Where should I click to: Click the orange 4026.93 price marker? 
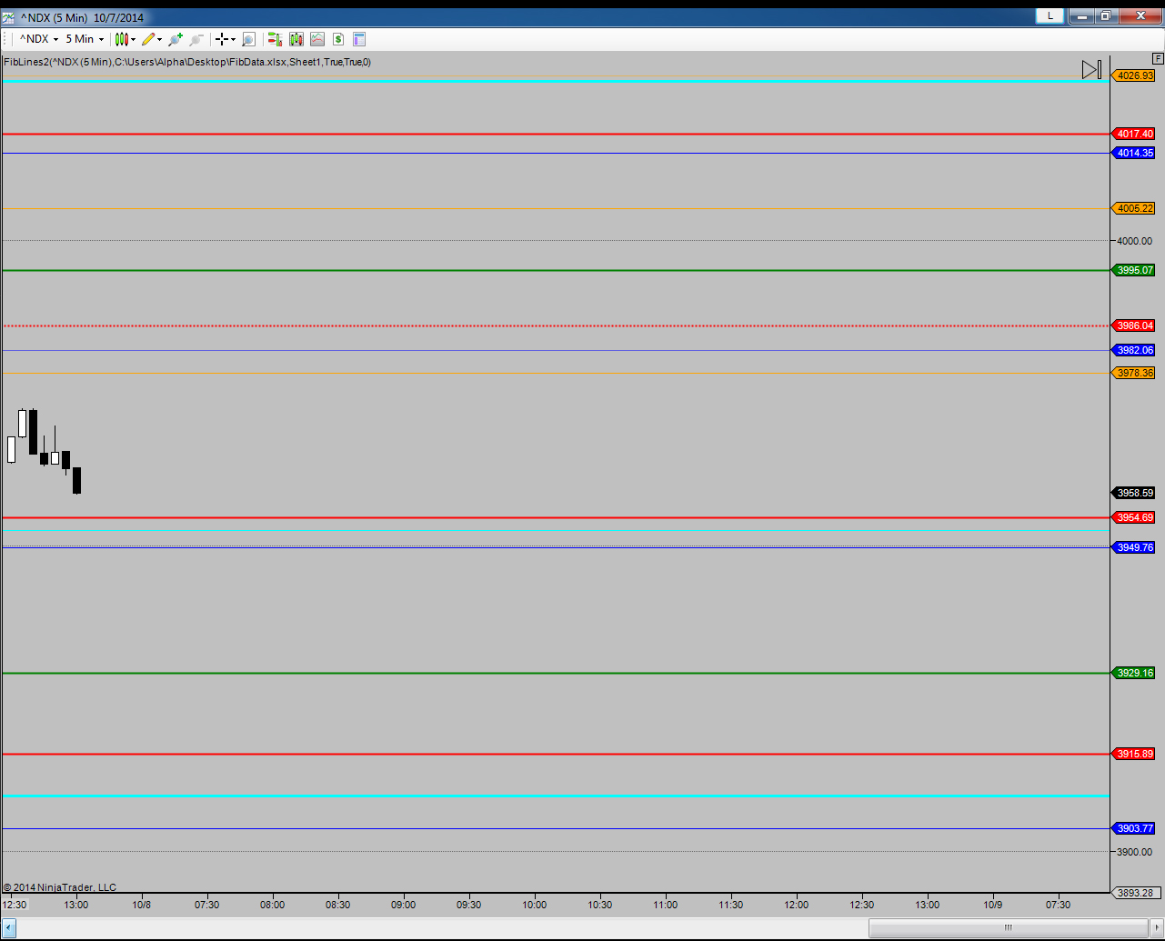tap(1133, 75)
